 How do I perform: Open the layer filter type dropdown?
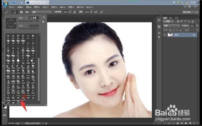tap(168, 21)
